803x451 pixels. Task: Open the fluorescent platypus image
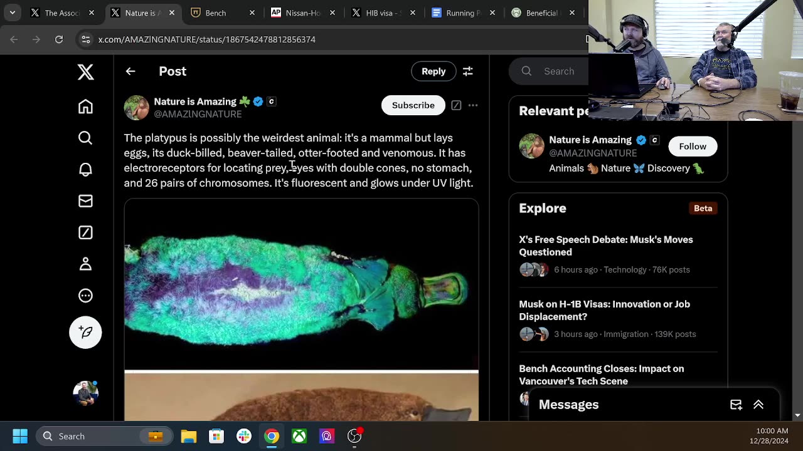pyautogui.click(x=301, y=285)
